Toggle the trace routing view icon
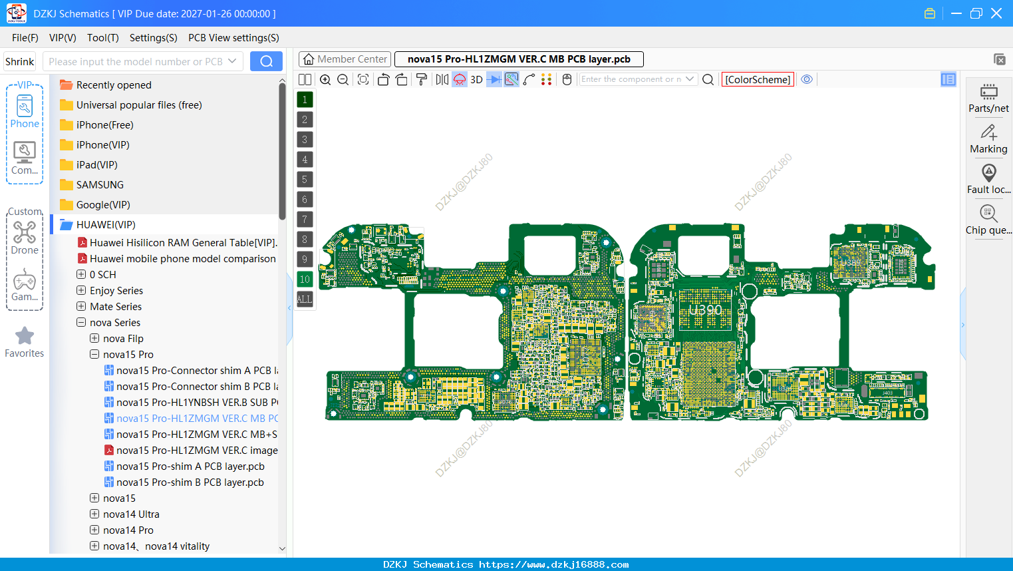 coord(511,79)
